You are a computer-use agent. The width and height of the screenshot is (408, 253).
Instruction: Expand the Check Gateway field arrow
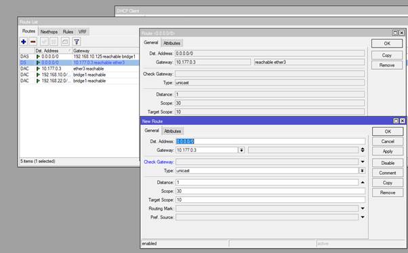coord(363,161)
